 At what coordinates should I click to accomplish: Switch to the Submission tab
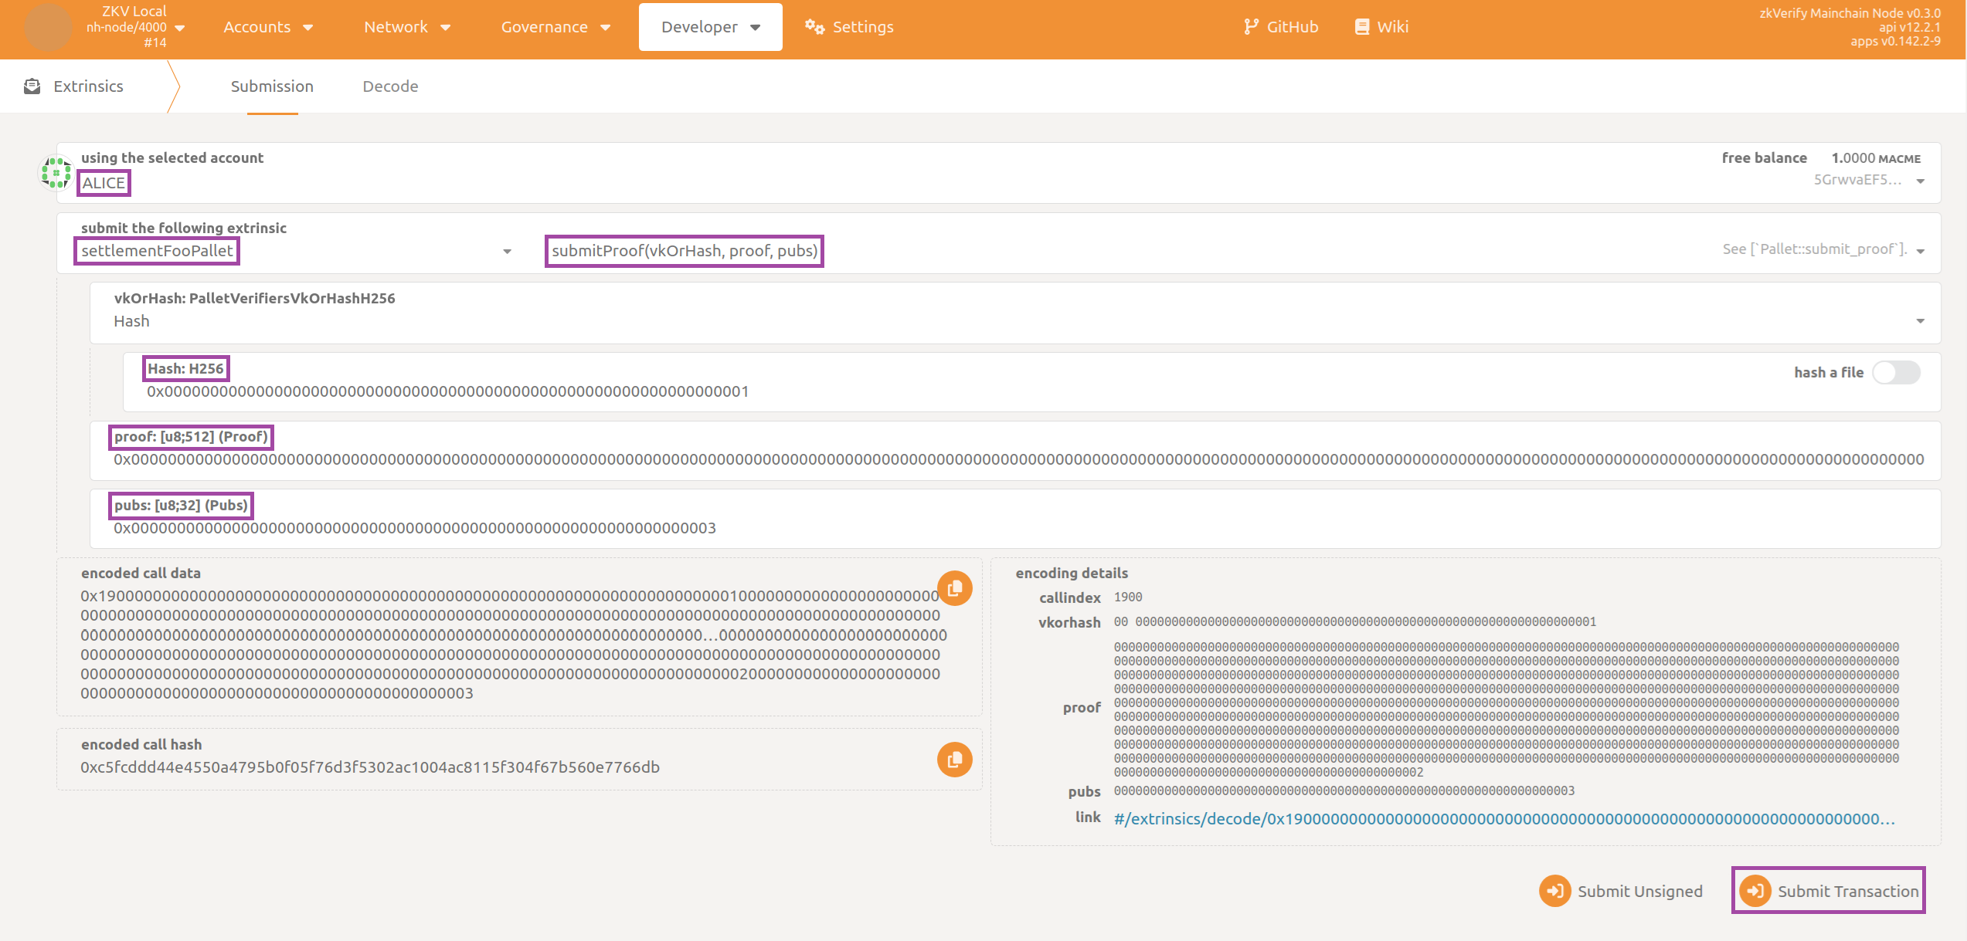click(271, 86)
